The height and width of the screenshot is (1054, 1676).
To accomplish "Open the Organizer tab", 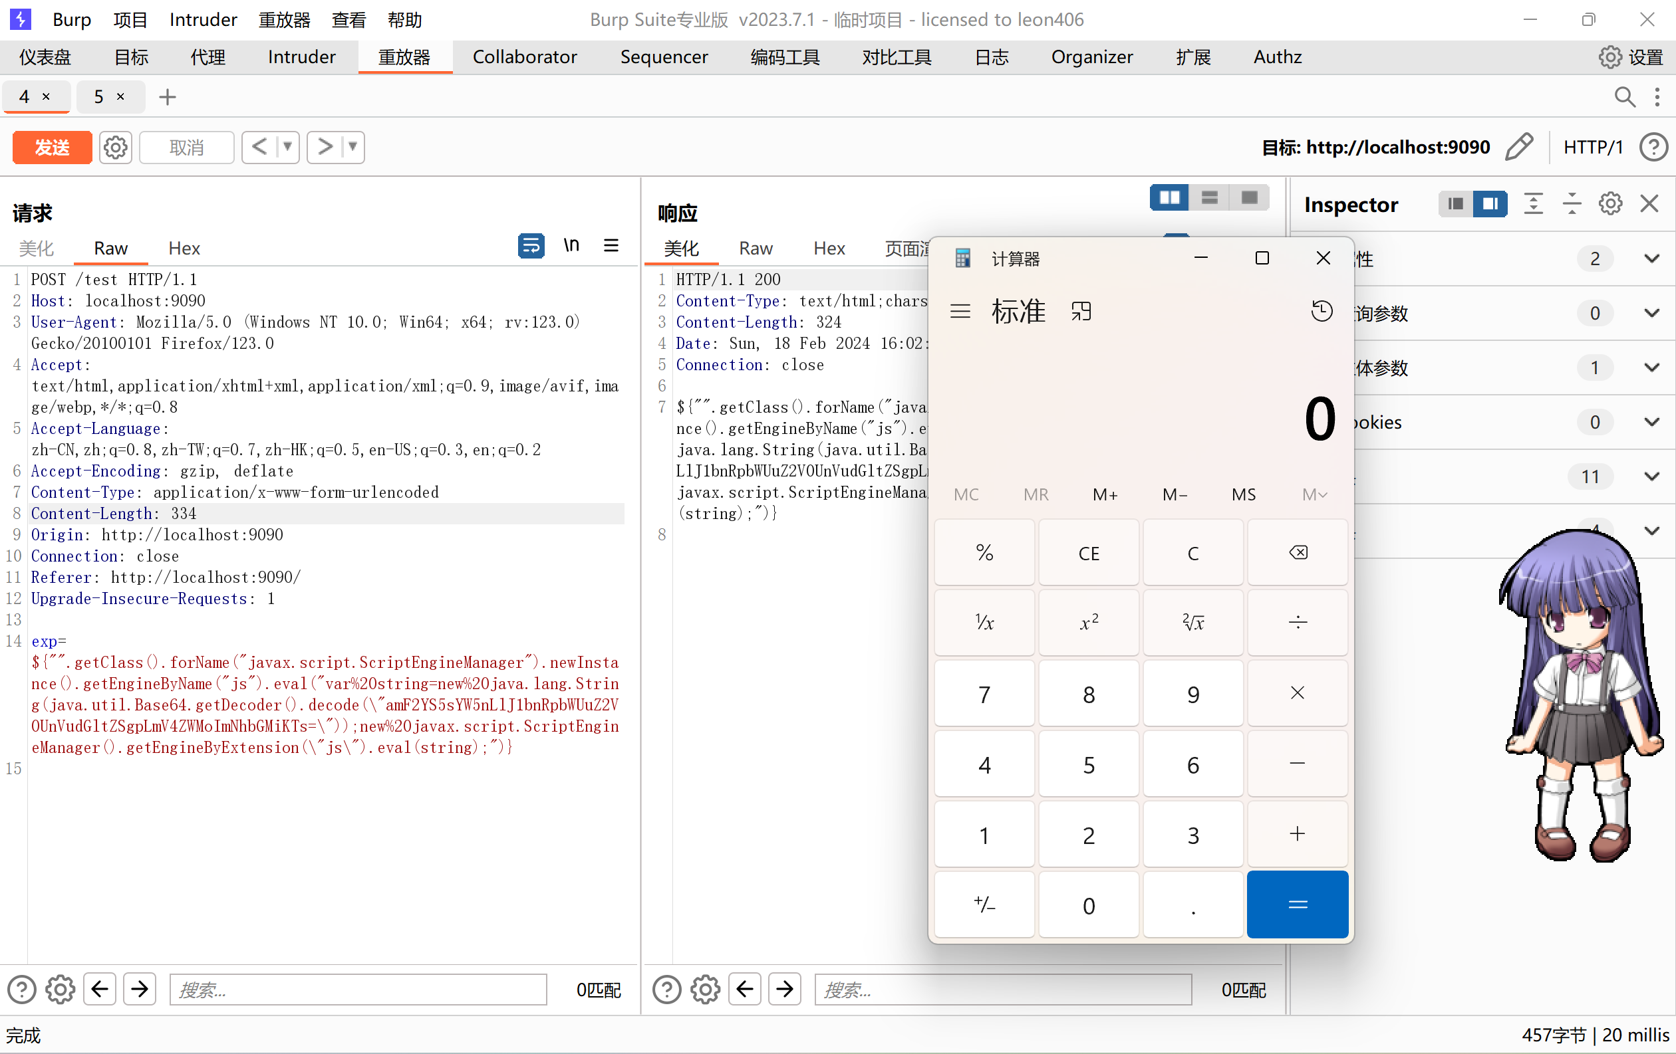I will coord(1091,57).
